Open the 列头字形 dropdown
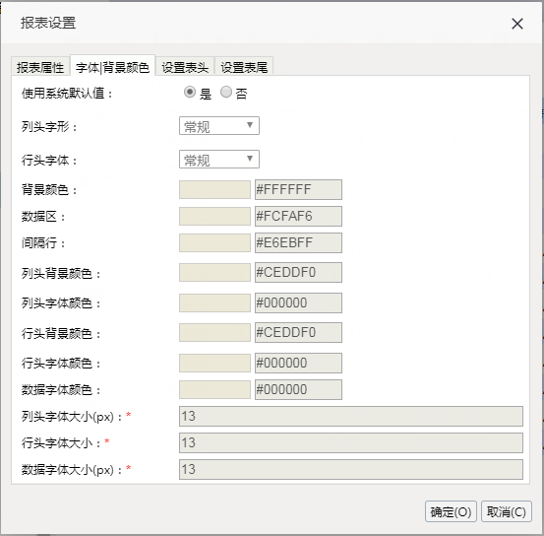Viewport: 544px width, 536px height. pyautogui.click(x=219, y=125)
